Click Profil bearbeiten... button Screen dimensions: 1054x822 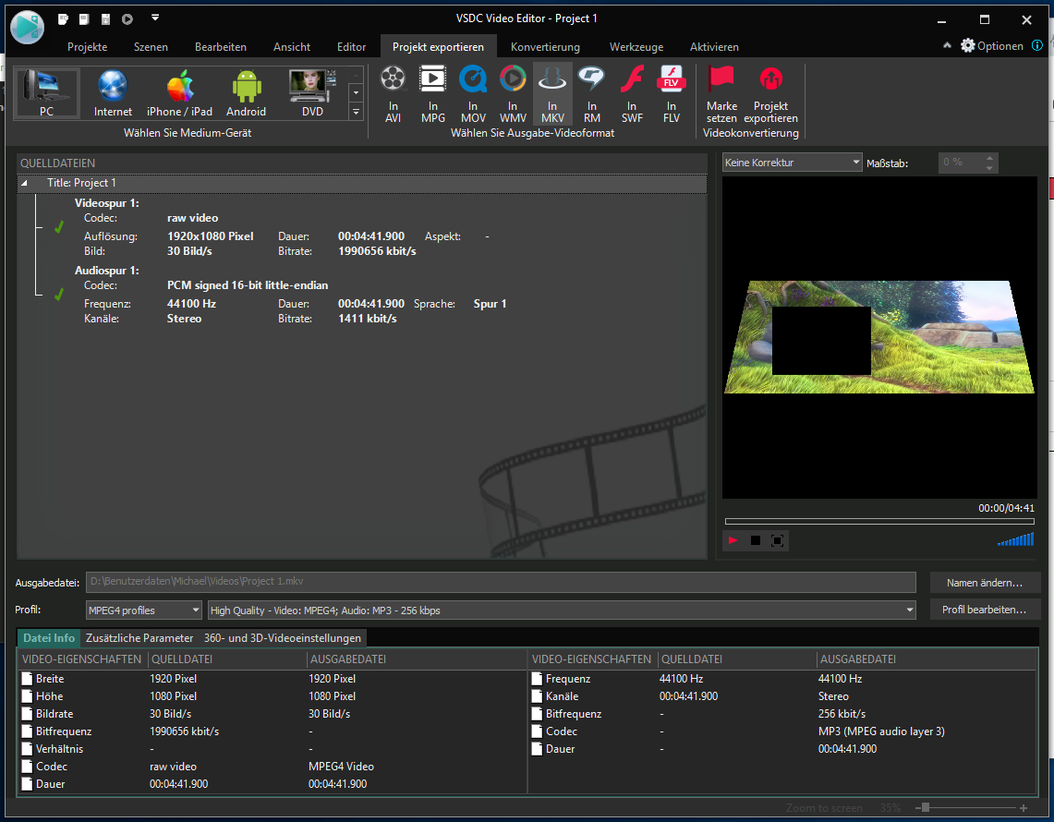click(x=984, y=610)
